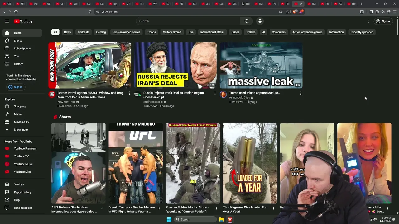Open options for US Defense Startup short

tap(102, 209)
